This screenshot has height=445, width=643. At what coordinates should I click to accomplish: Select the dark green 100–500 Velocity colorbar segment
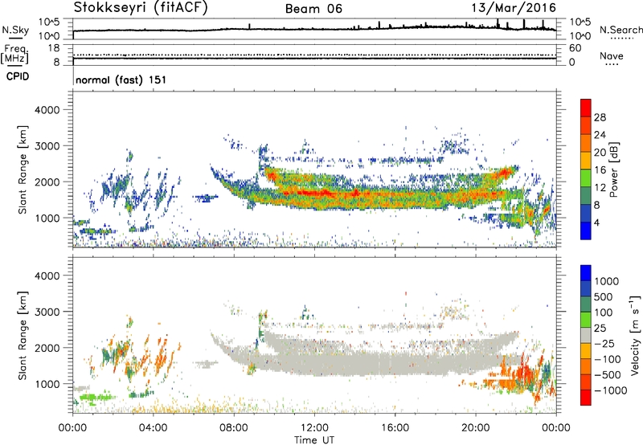[586, 304]
